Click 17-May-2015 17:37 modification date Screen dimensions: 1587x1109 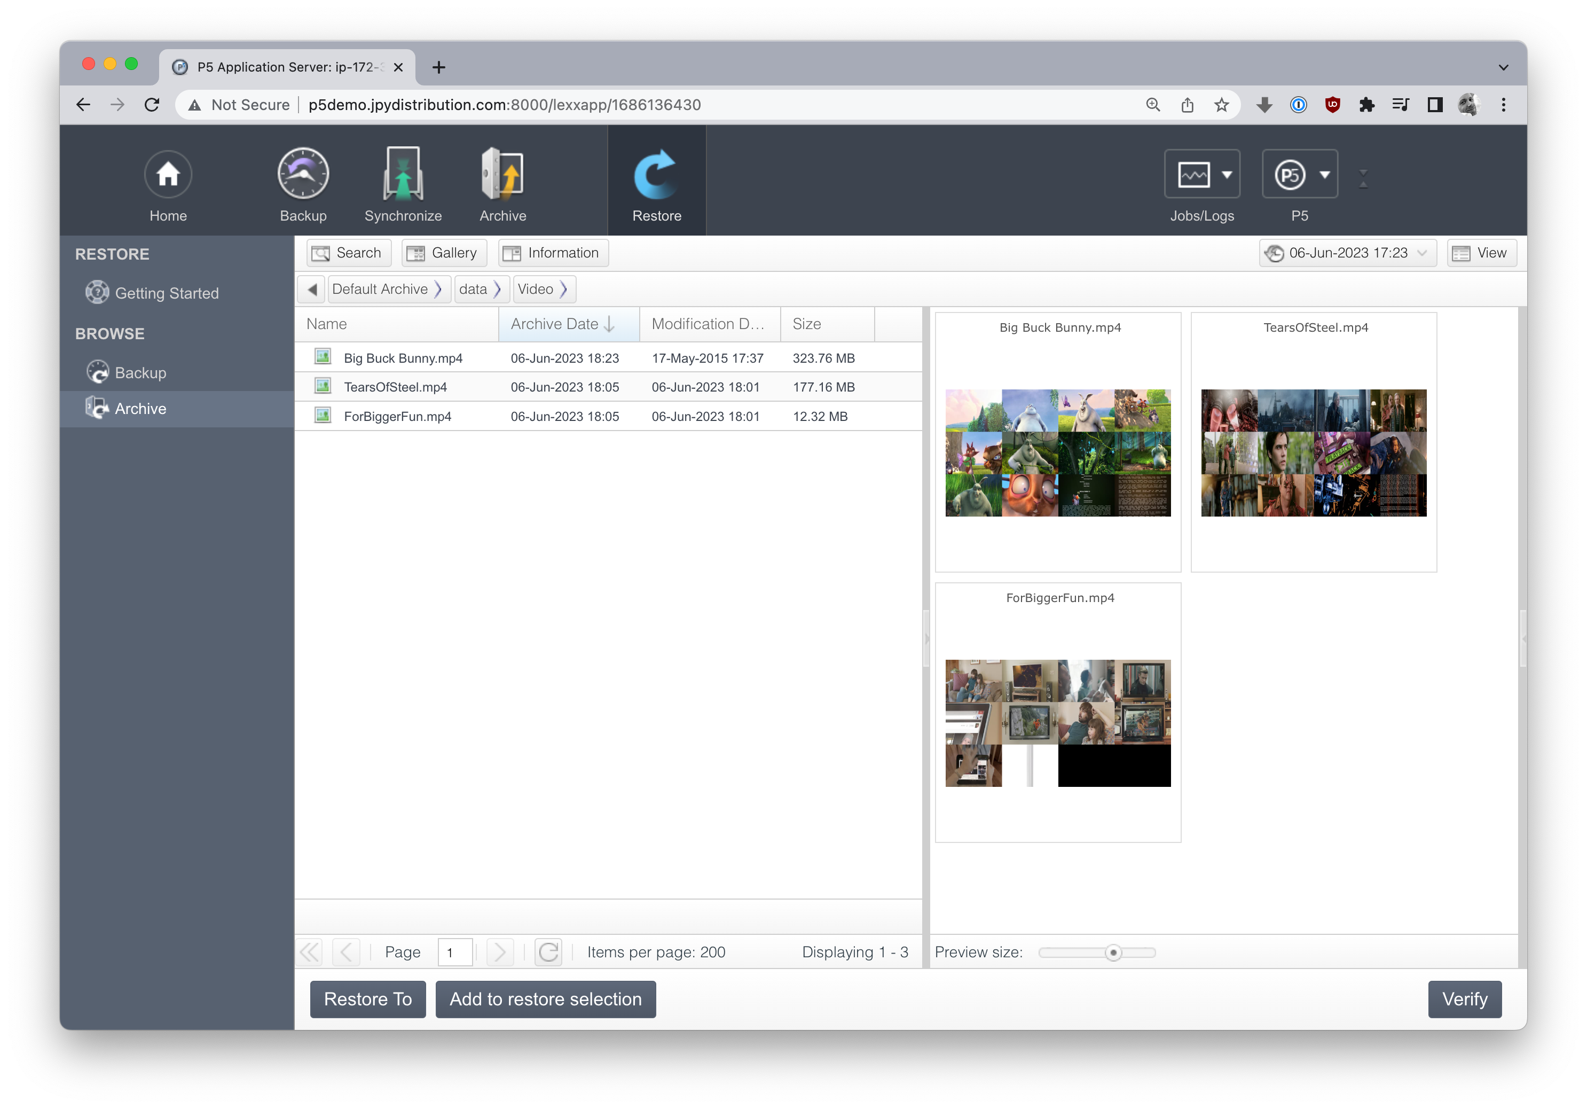707,358
